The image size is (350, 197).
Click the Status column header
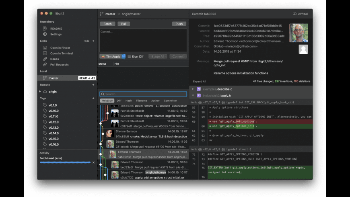coord(102,64)
